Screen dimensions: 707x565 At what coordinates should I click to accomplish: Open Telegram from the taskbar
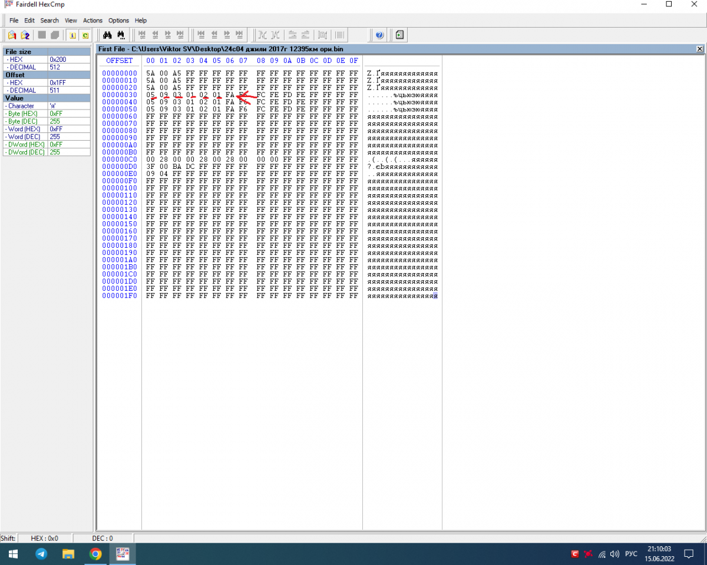[x=41, y=554]
